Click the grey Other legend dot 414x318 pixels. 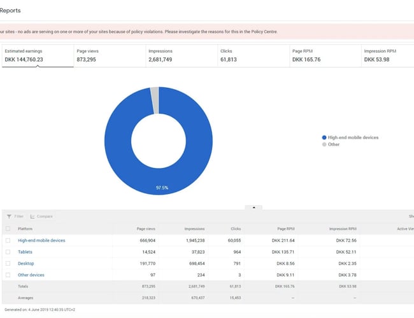(324, 144)
